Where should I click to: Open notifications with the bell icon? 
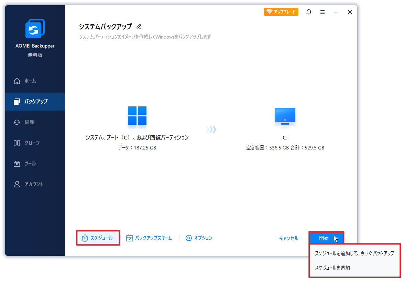click(309, 12)
